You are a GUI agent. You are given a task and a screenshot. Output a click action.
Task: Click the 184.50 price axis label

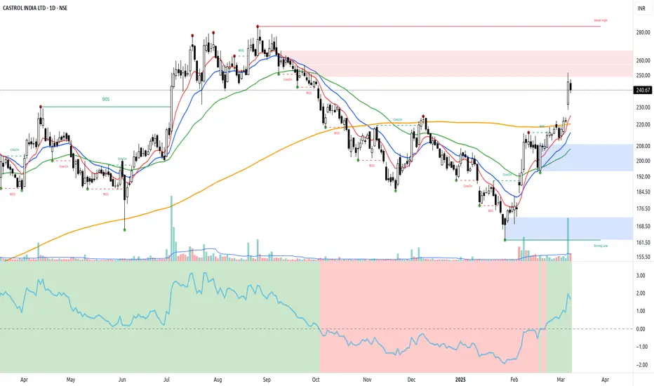643,192
